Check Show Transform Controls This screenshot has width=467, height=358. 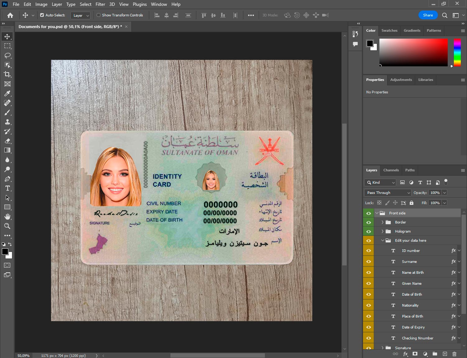click(x=98, y=15)
